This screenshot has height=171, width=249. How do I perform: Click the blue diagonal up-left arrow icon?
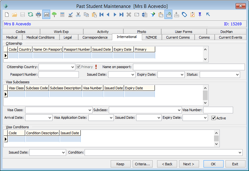(x=208, y=14)
